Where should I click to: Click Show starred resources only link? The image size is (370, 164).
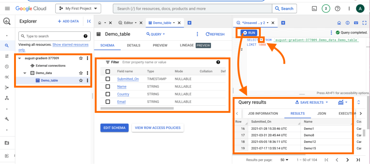[x=70, y=45]
